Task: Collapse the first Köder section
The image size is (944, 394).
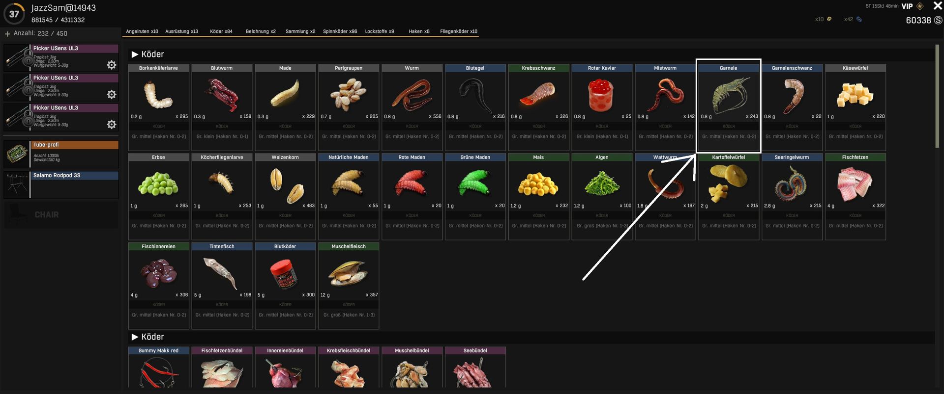Action: tap(135, 54)
